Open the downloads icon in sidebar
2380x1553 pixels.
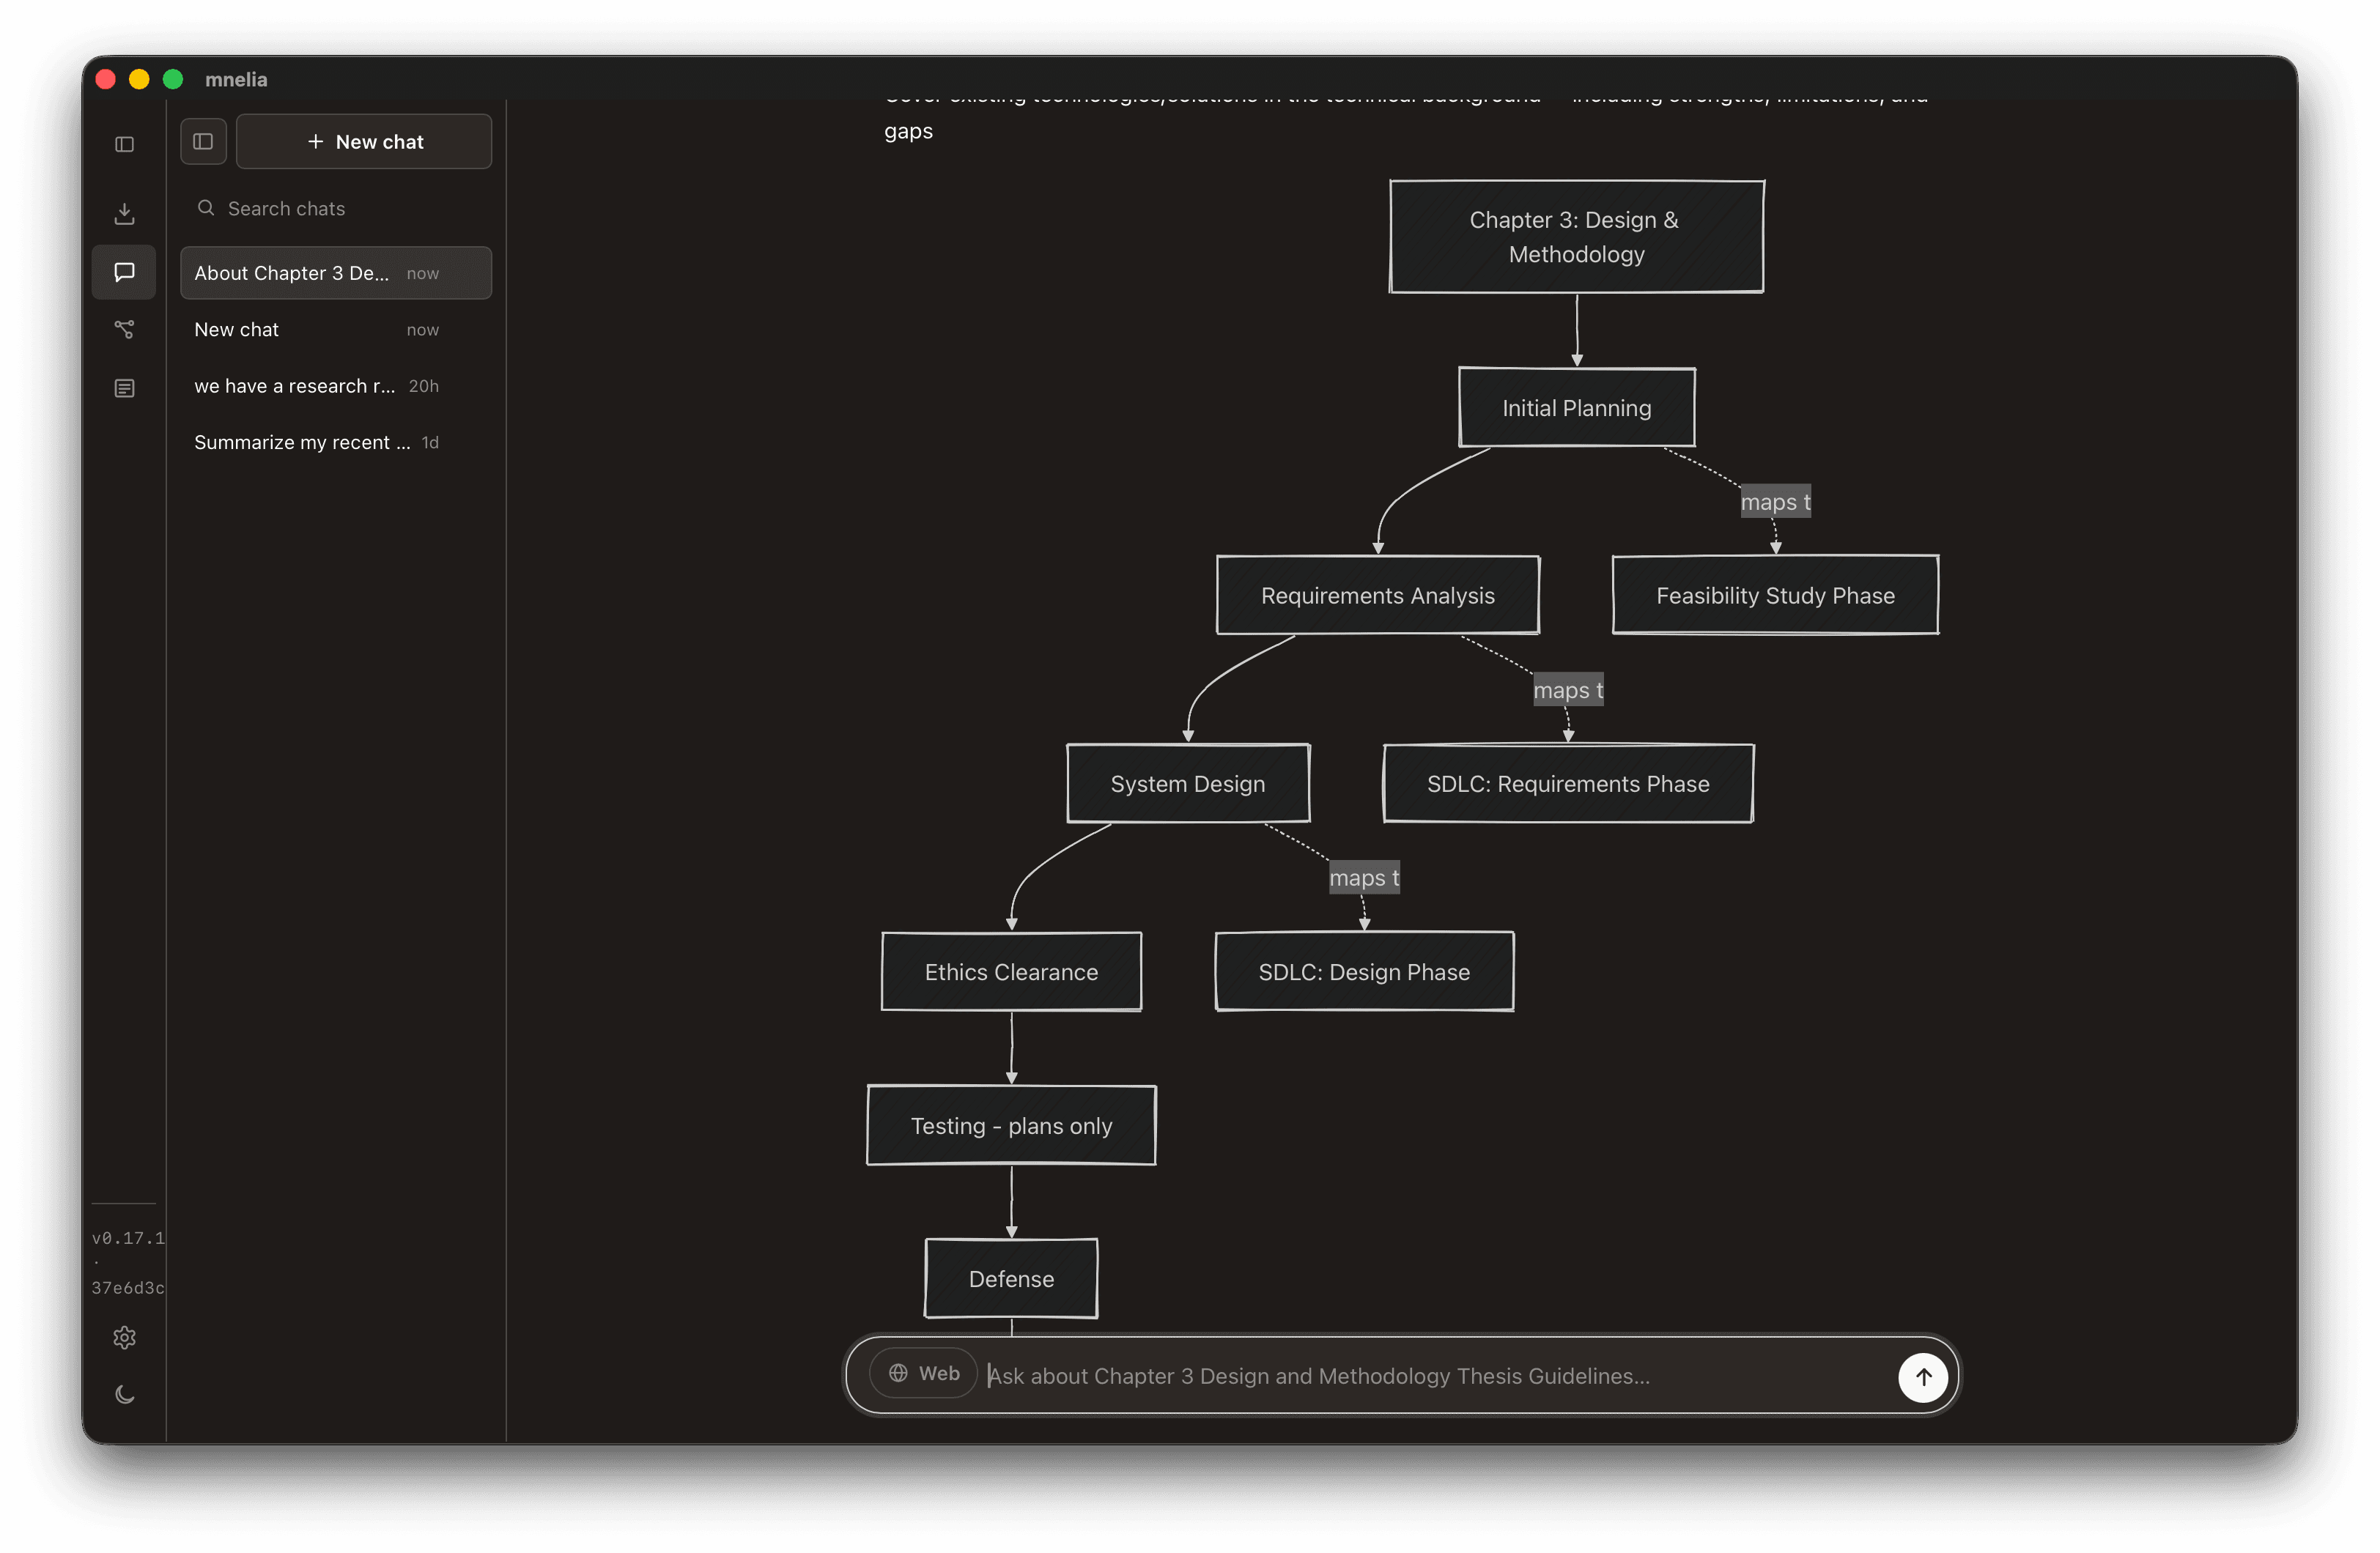click(124, 213)
